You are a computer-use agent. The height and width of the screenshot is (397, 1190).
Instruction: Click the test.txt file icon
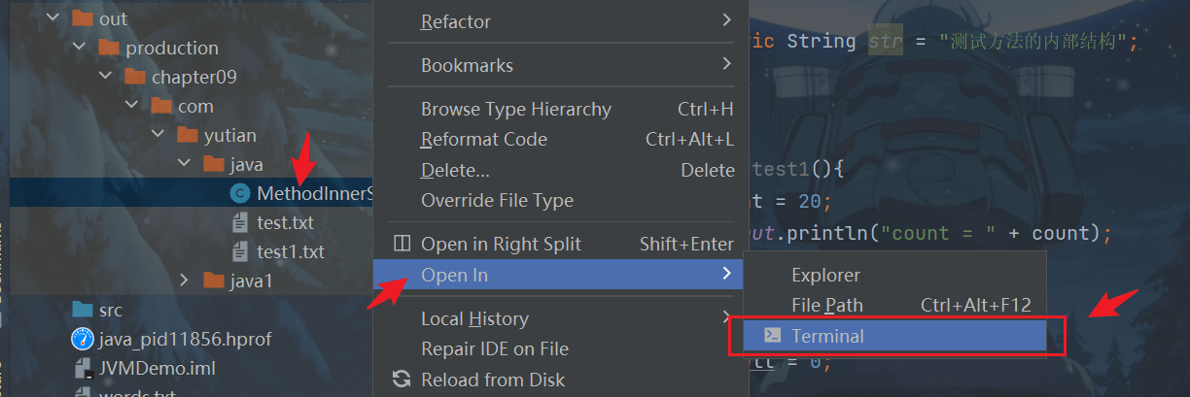pos(239,222)
